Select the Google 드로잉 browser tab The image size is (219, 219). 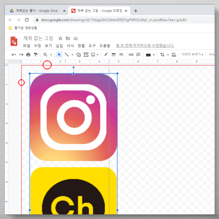(x=99, y=11)
